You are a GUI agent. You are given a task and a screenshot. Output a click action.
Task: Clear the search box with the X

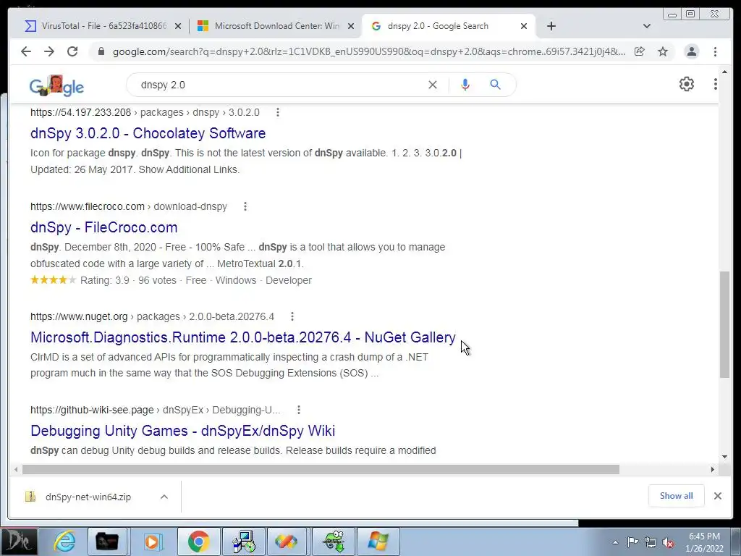(433, 85)
